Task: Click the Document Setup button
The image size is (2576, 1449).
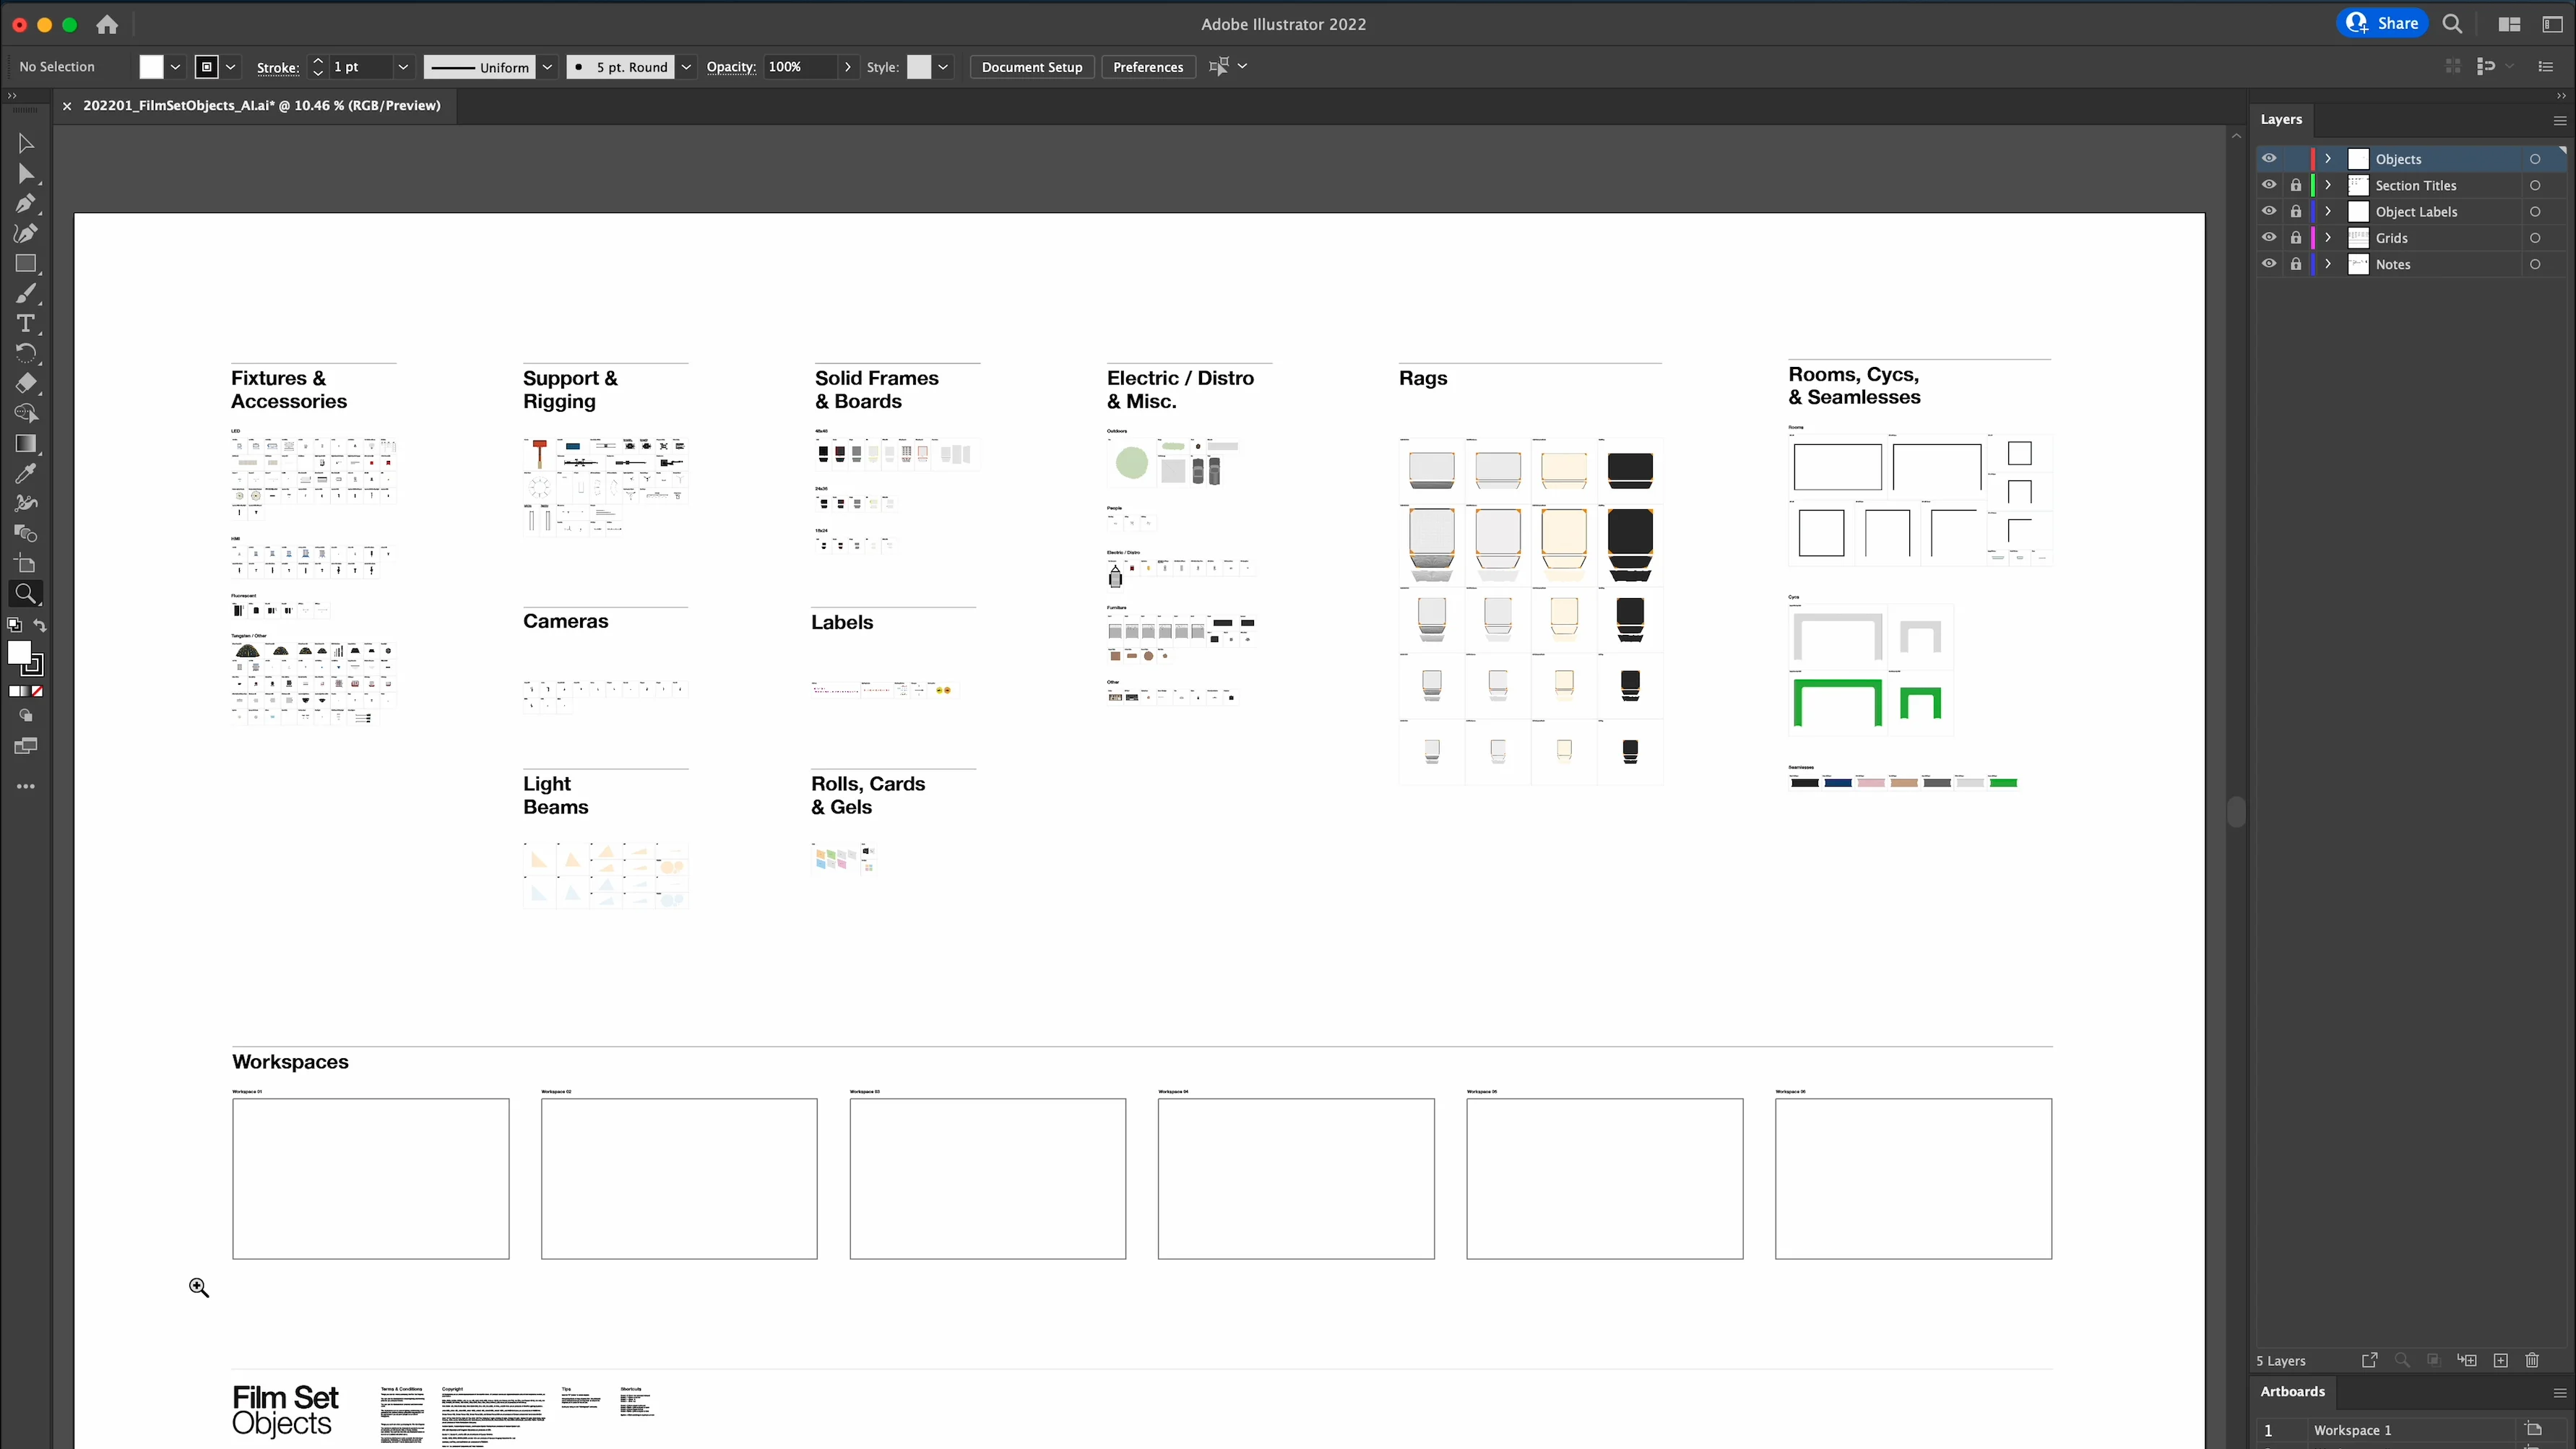Action: [x=1031, y=67]
